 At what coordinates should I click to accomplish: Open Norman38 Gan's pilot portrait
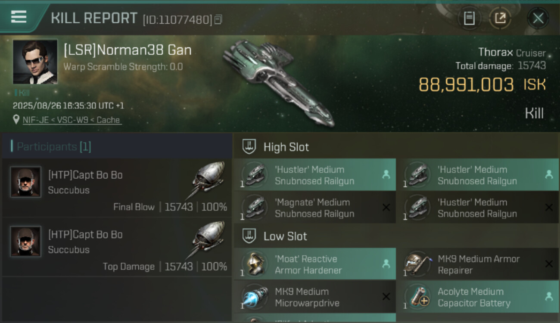point(35,62)
